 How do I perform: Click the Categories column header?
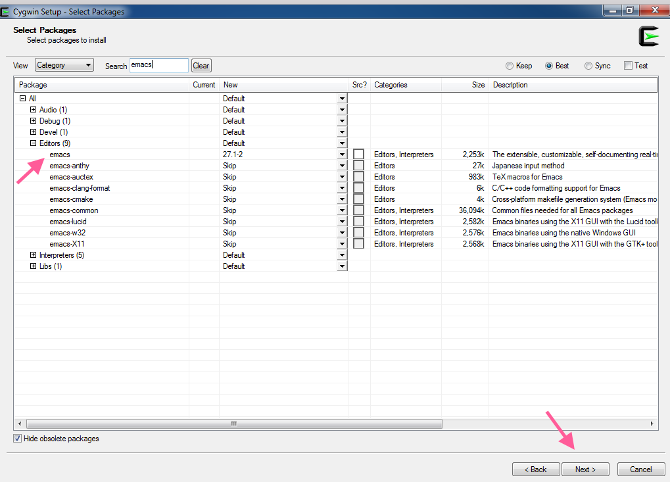click(406, 85)
